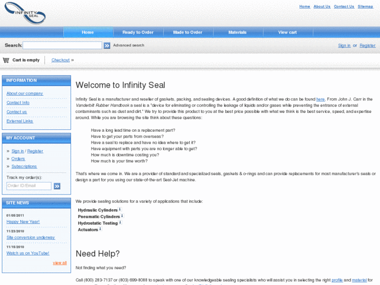
Task: Click the Welcome to Infinity Seal heading
Action: coord(120,85)
